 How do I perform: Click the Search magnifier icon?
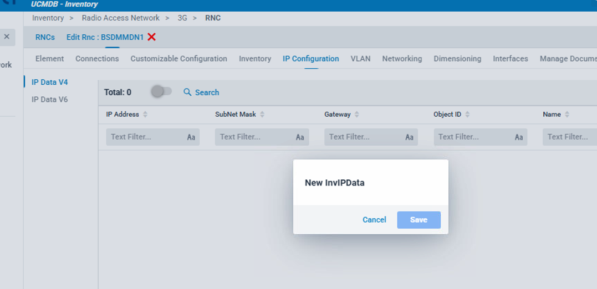point(187,92)
